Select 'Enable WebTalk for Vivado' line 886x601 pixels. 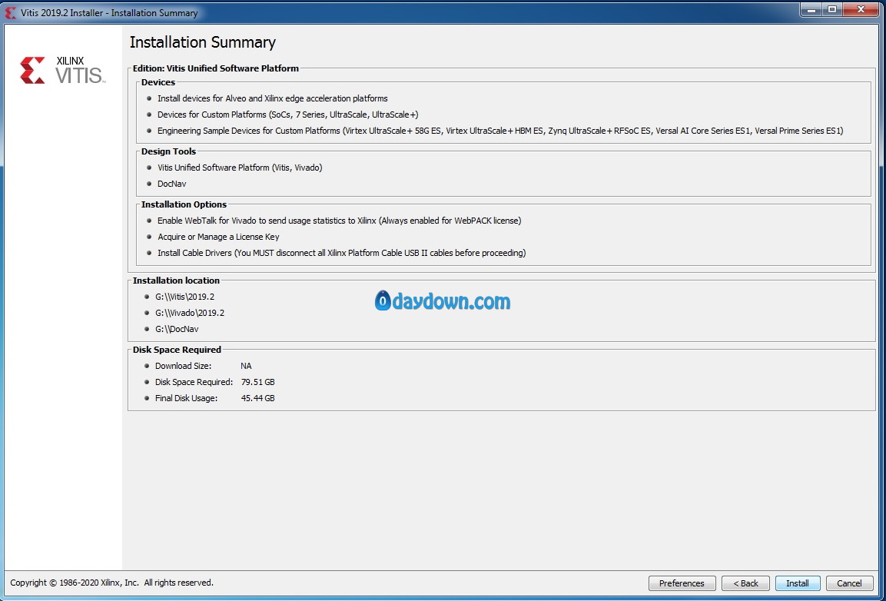[x=339, y=221]
